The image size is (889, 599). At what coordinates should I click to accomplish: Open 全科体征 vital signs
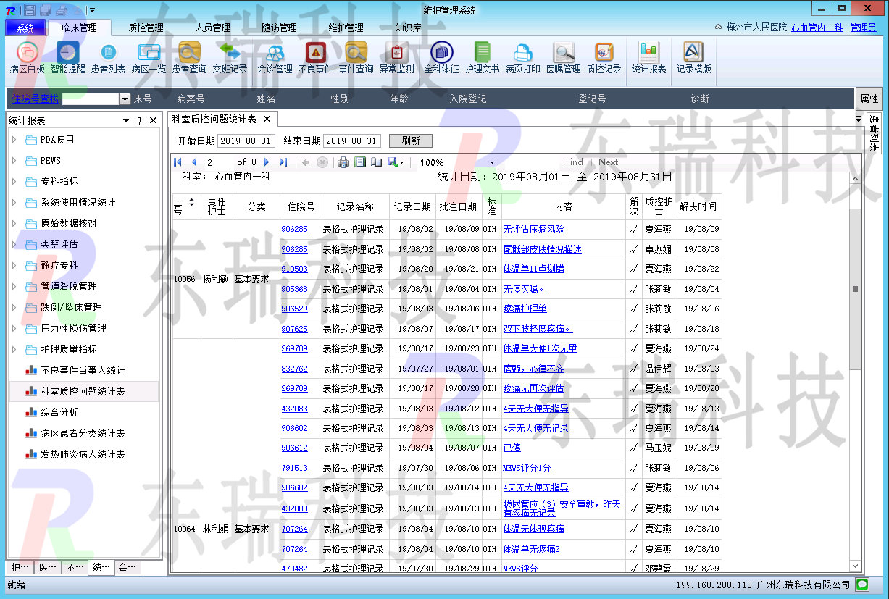click(x=441, y=58)
